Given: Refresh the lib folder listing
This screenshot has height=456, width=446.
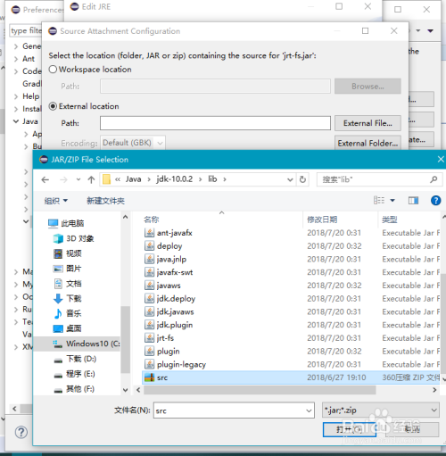Looking at the screenshot, I should coord(302,179).
